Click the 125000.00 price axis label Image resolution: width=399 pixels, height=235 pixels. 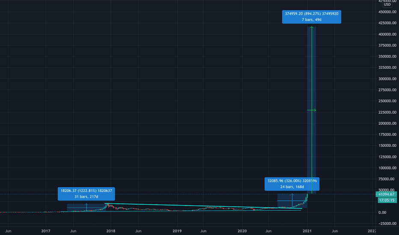[387, 157]
